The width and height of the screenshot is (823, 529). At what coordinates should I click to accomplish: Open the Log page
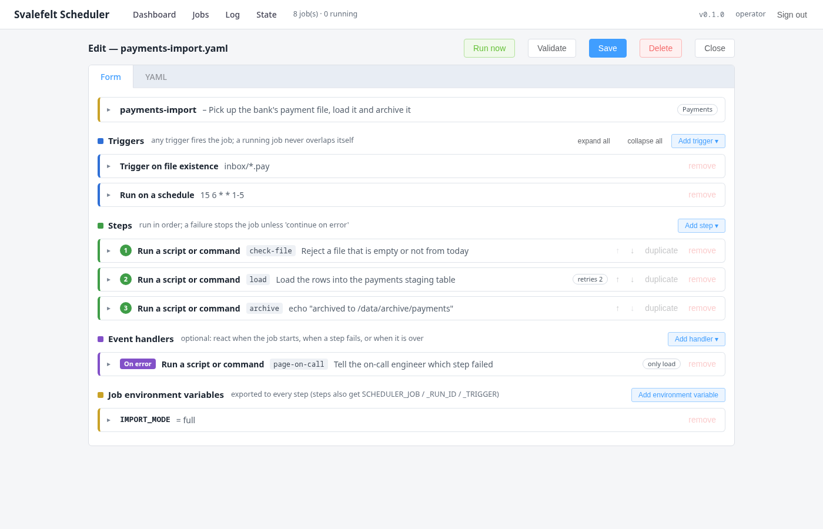(x=232, y=15)
